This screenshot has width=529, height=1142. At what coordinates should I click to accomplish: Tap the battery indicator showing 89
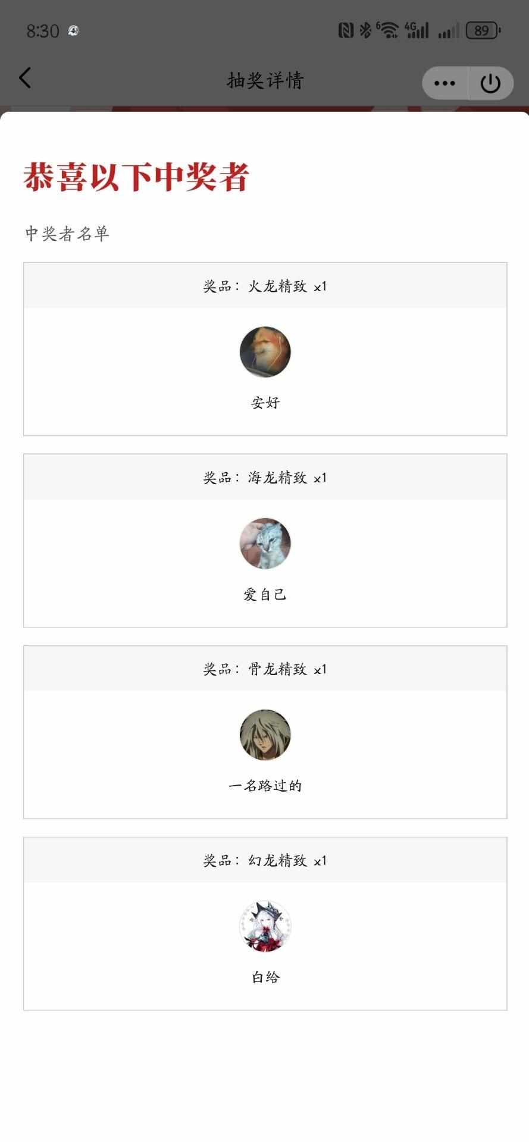(483, 30)
